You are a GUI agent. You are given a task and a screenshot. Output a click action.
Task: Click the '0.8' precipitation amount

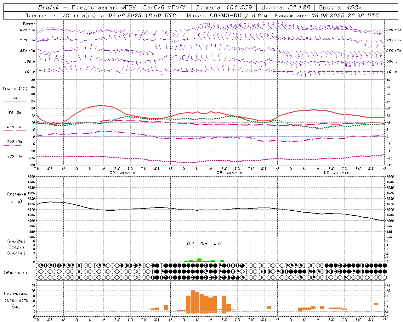click(x=204, y=243)
